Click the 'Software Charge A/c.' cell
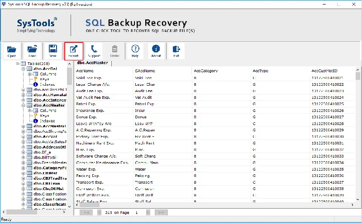362x223 pixels. (104, 156)
